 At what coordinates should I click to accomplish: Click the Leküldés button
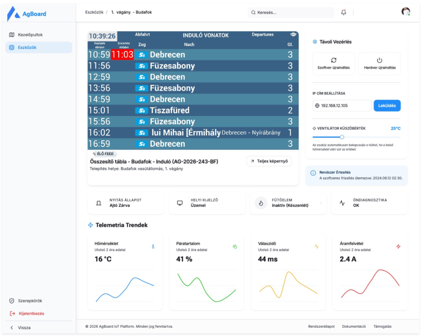coord(387,105)
